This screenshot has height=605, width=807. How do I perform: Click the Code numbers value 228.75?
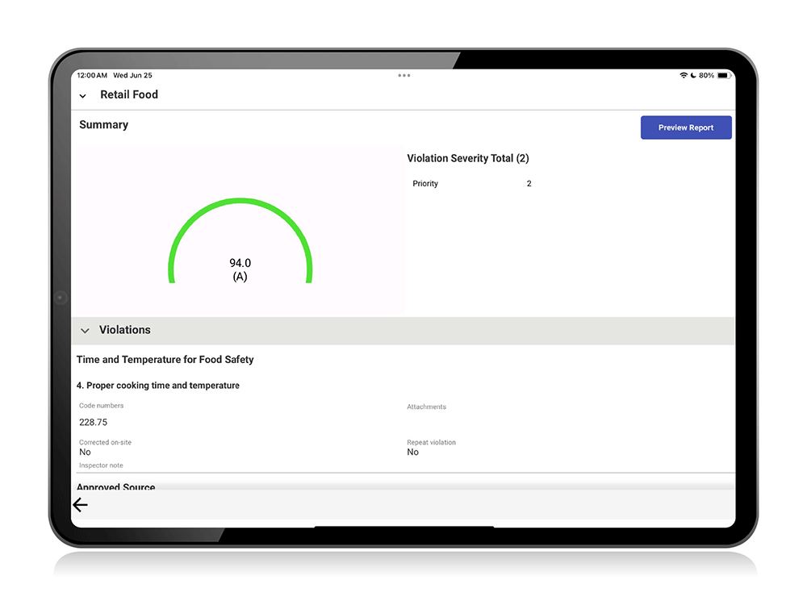(x=93, y=422)
